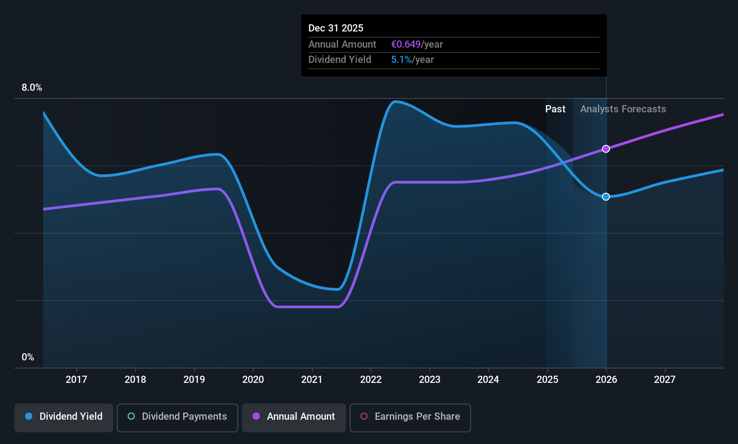Viewport: 738px width, 444px height.
Task: Click the €0.649/year tooltip value
Action: click(x=417, y=44)
